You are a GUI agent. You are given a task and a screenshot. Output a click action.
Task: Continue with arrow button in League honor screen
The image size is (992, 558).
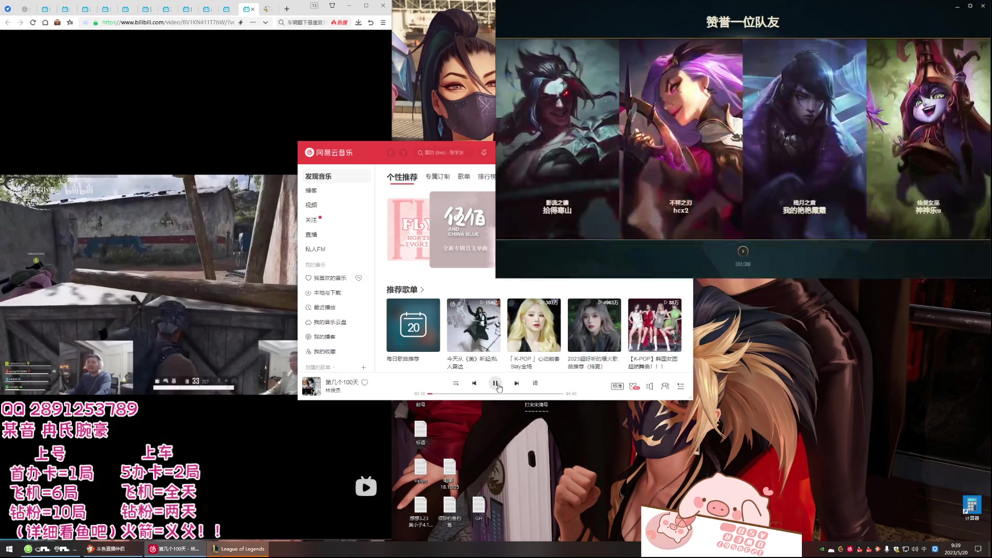coord(743,251)
